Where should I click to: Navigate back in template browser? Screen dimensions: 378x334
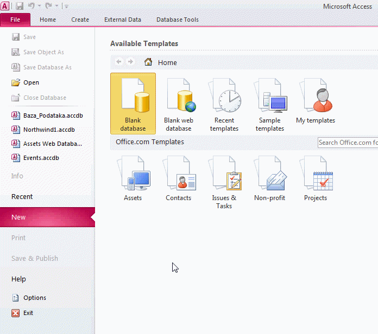coord(119,62)
